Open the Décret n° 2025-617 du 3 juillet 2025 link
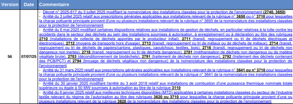 click(164, 12)
